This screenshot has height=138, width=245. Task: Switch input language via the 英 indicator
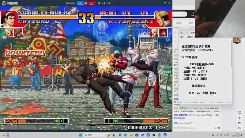point(221,135)
